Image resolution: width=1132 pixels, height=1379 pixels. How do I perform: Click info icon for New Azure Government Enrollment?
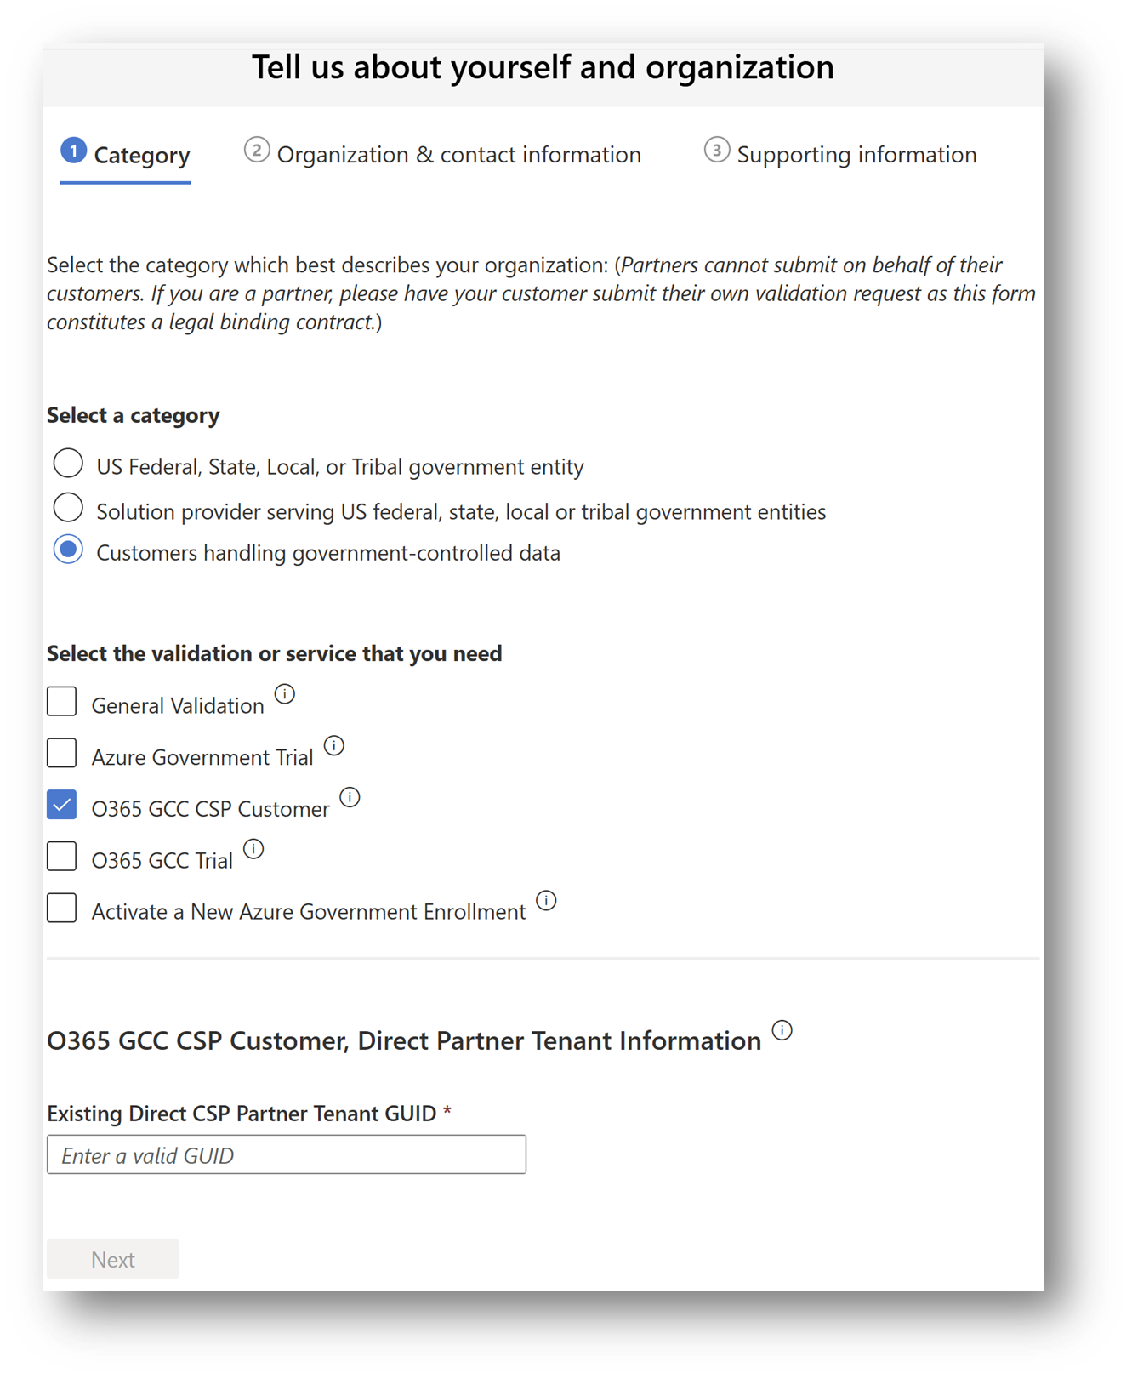[x=546, y=900]
